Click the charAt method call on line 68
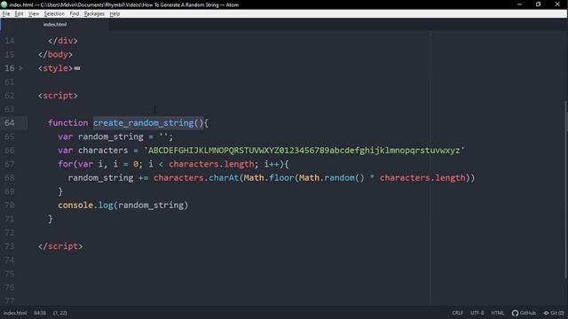The height and width of the screenshot is (319, 568). pos(224,178)
